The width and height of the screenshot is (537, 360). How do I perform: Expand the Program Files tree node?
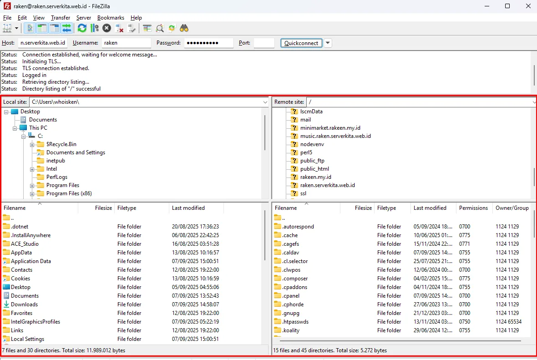(32, 186)
